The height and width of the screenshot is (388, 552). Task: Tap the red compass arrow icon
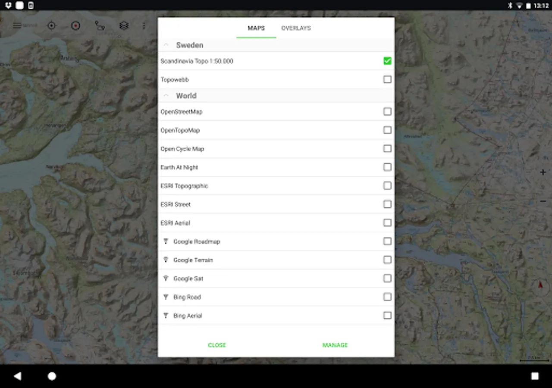tap(540, 285)
